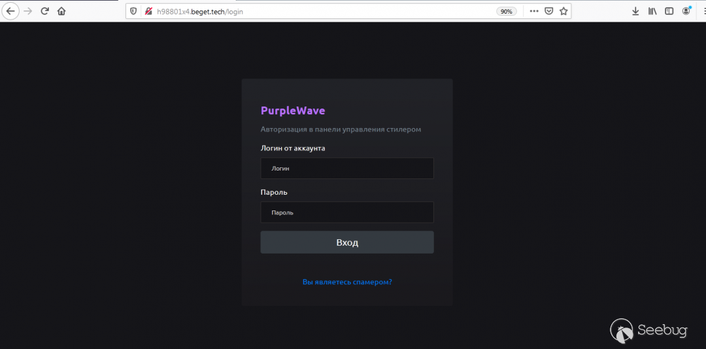
Task: Open the page actions three-dots menu
Action: (x=534, y=11)
